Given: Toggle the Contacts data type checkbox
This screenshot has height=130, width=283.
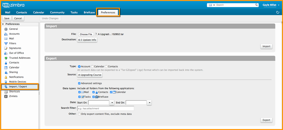Looking at the screenshot, I should click(x=93, y=92).
